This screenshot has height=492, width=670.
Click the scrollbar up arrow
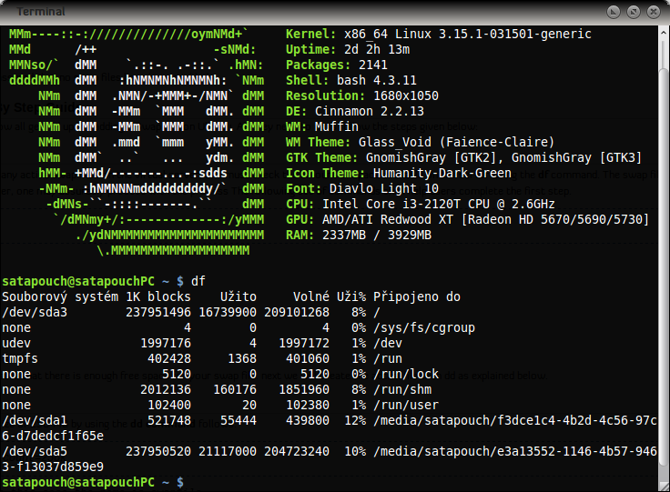tap(664, 33)
